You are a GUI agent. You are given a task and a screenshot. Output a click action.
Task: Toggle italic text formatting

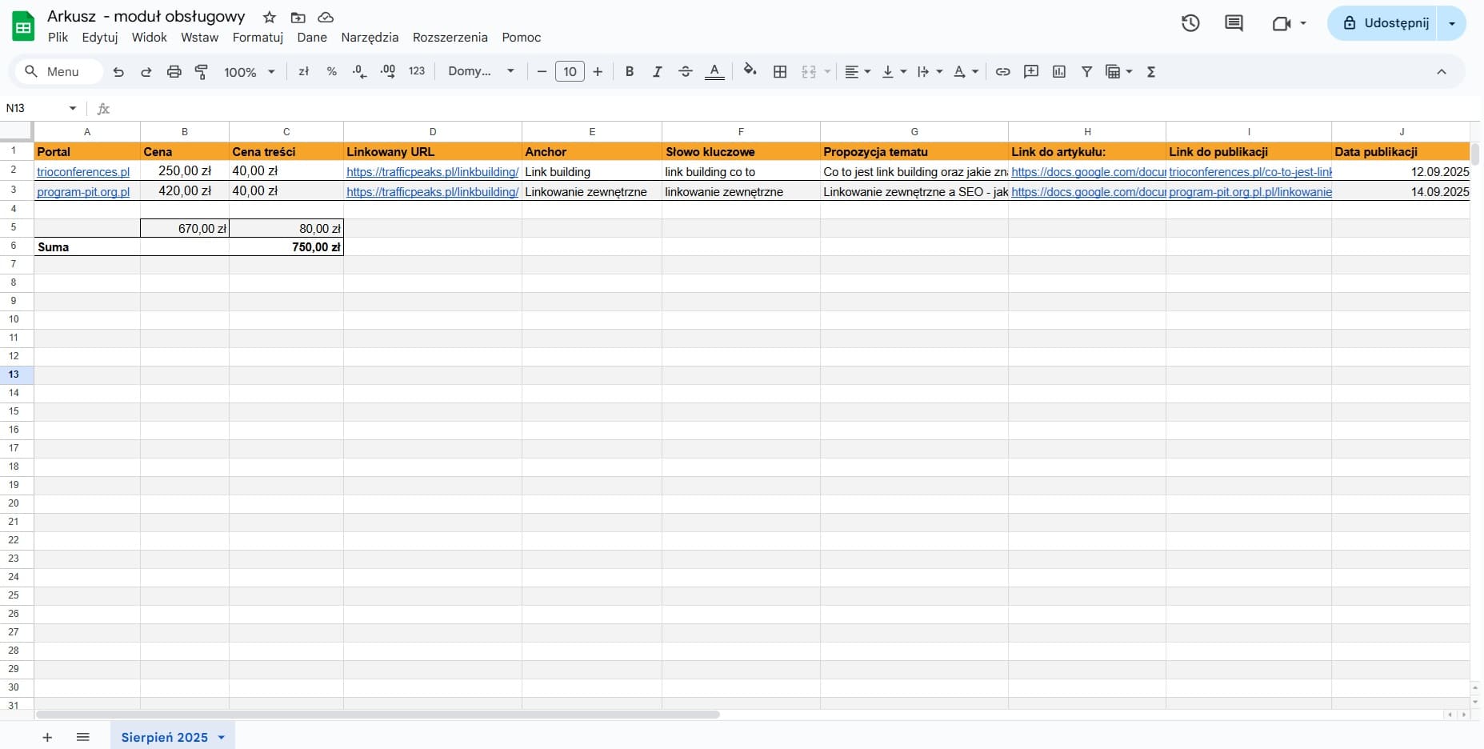click(x=657, y=72)
